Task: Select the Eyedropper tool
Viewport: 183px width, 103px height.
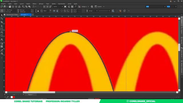Action: pyautogui.click(x=2, y=50)
